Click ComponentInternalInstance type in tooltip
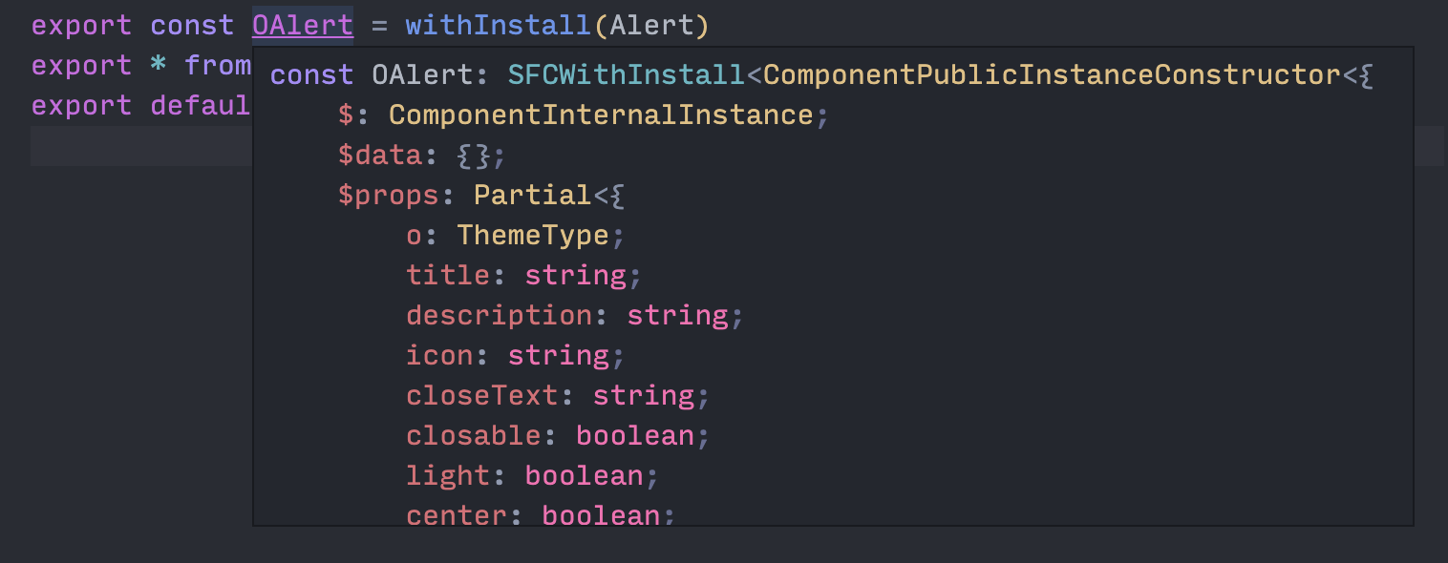The width and height of the screenshot is (1448, 563). 600,115
